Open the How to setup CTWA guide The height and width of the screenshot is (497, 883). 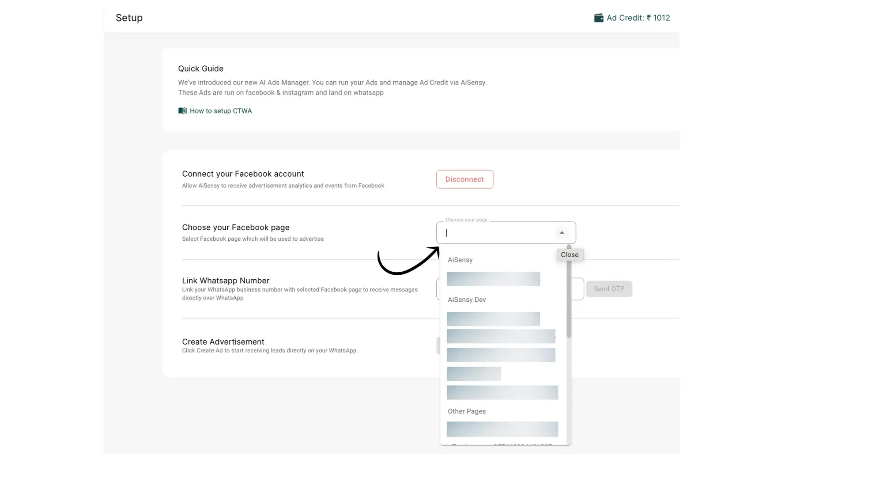click(220, 111)
